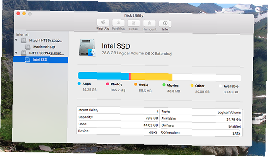
Task: Click the Intel SSD volume icon in sidebar
Action: 27,60
